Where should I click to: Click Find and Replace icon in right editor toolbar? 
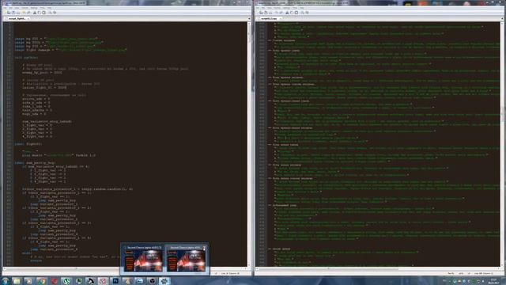307,13
